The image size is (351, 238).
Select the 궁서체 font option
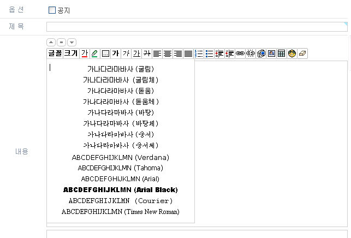tap(121, 145)
